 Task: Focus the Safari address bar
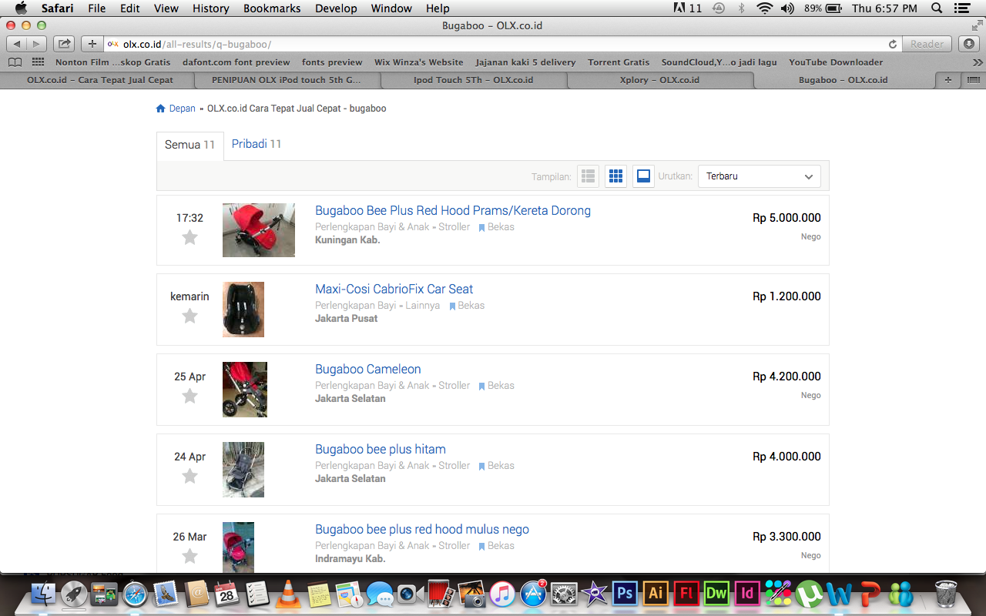coord(501,45)
